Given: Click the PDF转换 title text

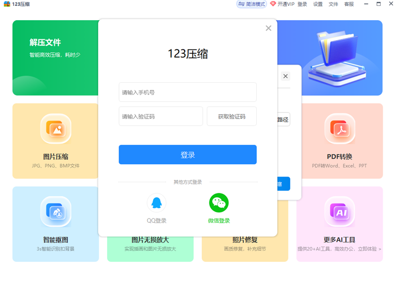Looking at the screenshot, I should click(x=340, y=157).
